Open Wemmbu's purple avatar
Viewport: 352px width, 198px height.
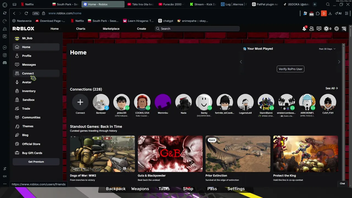tap(163, 102)
